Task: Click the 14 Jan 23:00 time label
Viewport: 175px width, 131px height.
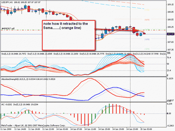Action: click(x=132, y=129)
